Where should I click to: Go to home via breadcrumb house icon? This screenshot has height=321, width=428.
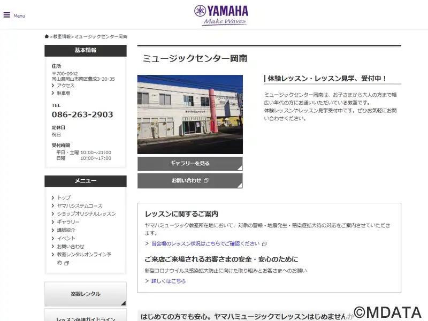point(47,36)
